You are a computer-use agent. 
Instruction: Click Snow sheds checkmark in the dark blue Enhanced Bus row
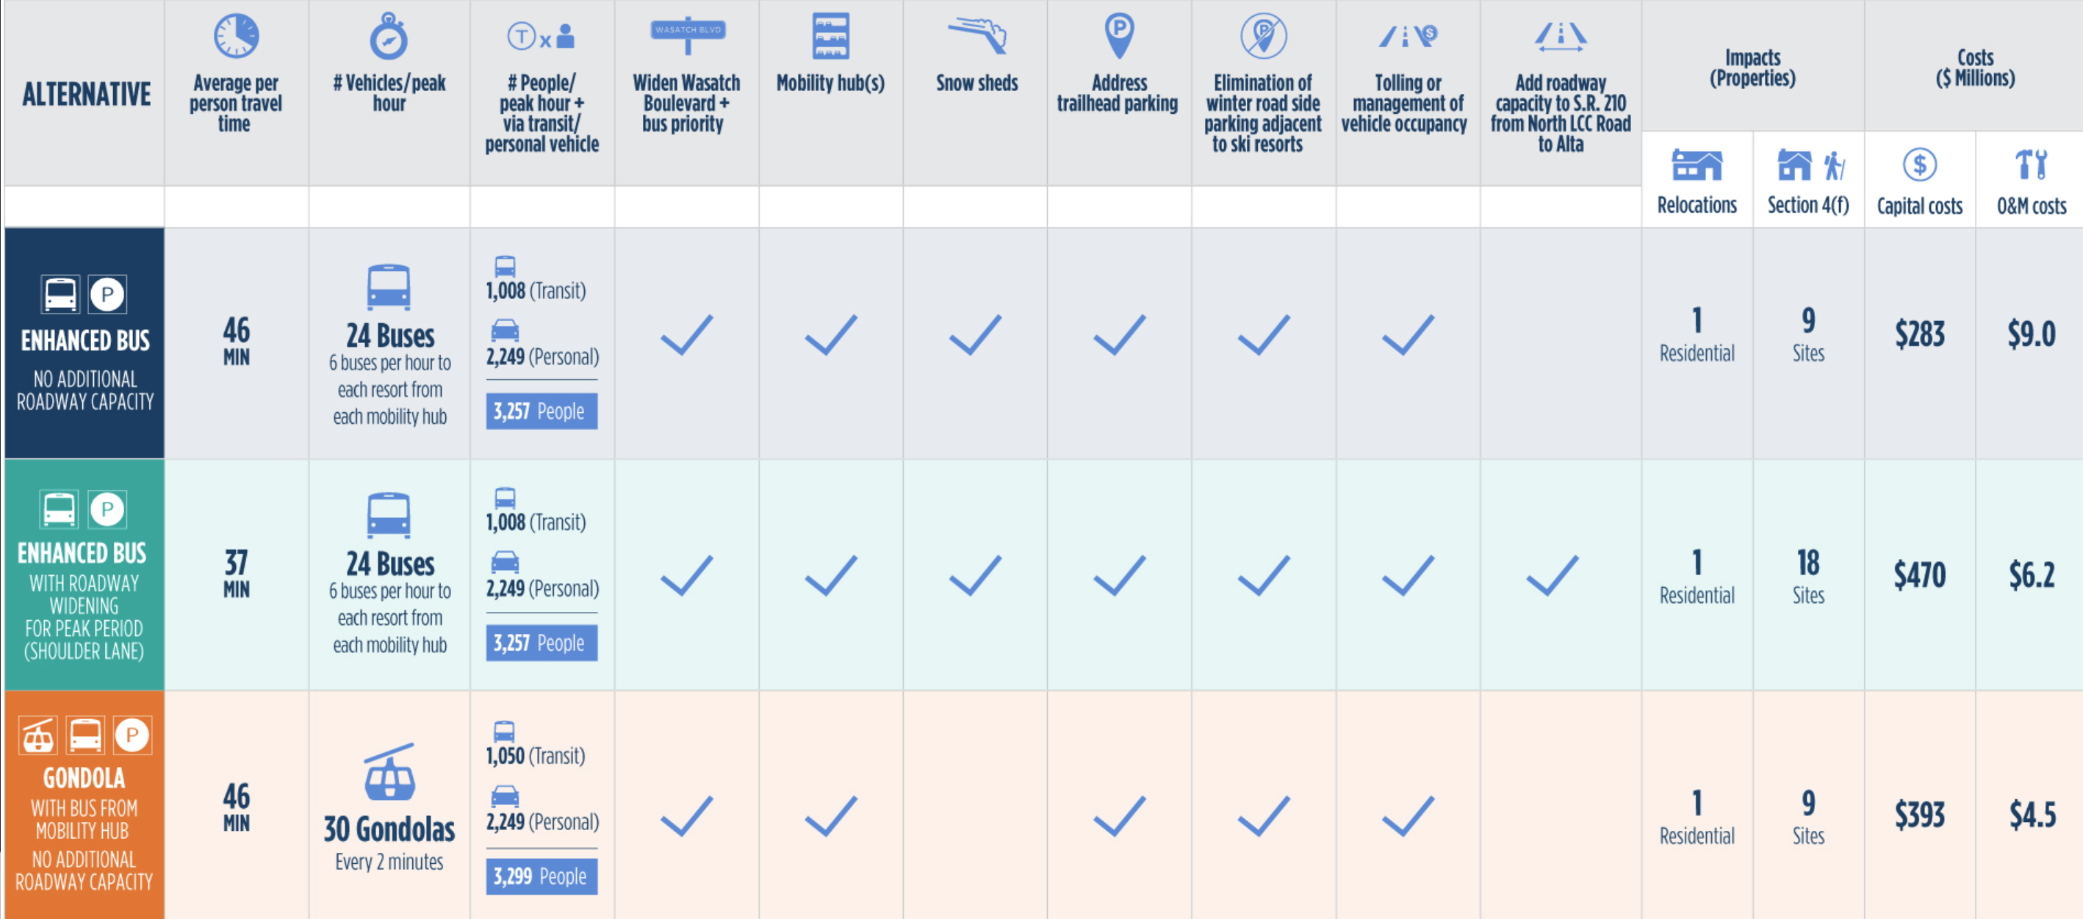coord(975,335)
